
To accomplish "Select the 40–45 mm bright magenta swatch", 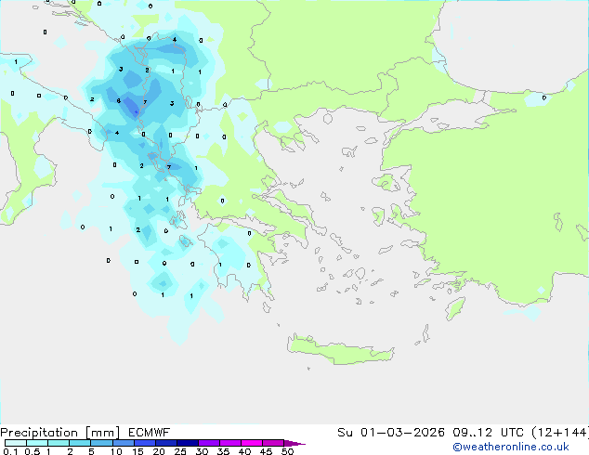I will [x=252, y=443].
